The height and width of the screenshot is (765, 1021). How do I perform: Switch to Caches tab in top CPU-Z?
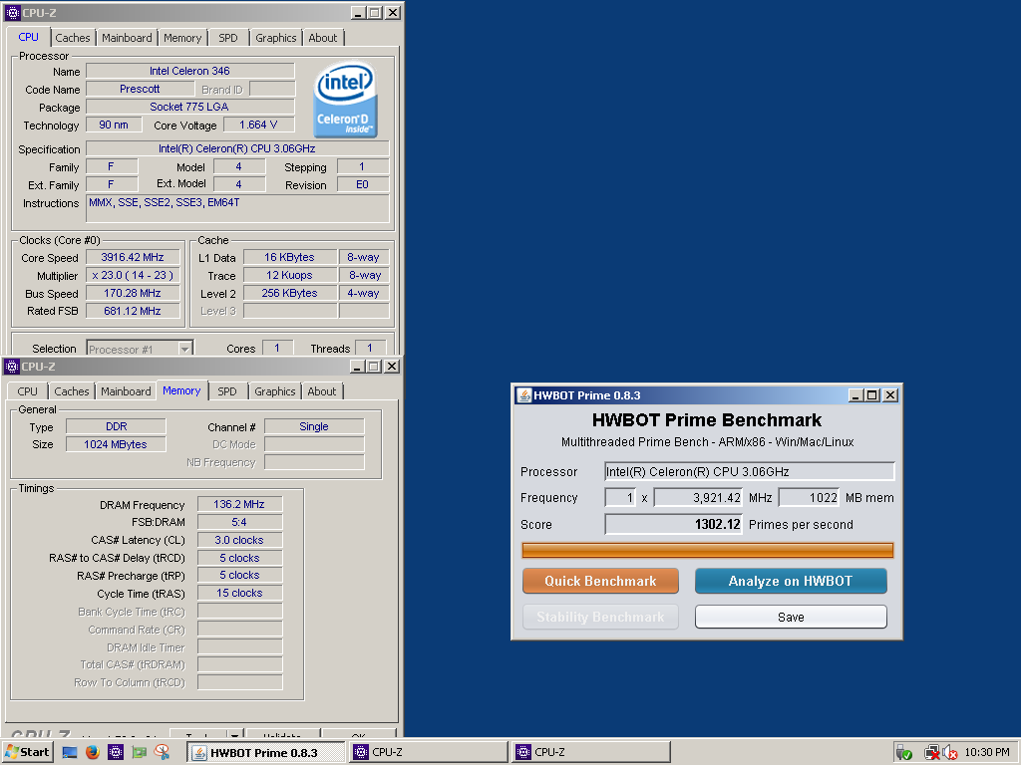point(72,38)
